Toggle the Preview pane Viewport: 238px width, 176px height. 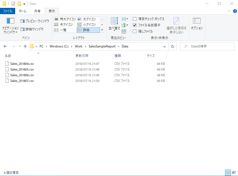tap(35, 21)
